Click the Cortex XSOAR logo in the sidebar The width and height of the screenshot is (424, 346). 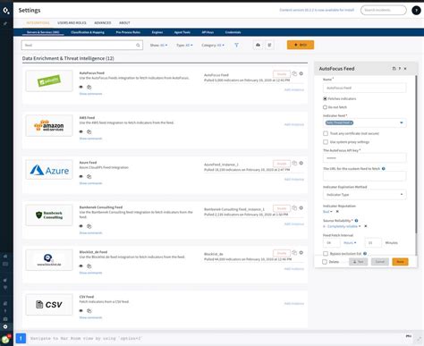pyautogui.click(x=6, y=11)
